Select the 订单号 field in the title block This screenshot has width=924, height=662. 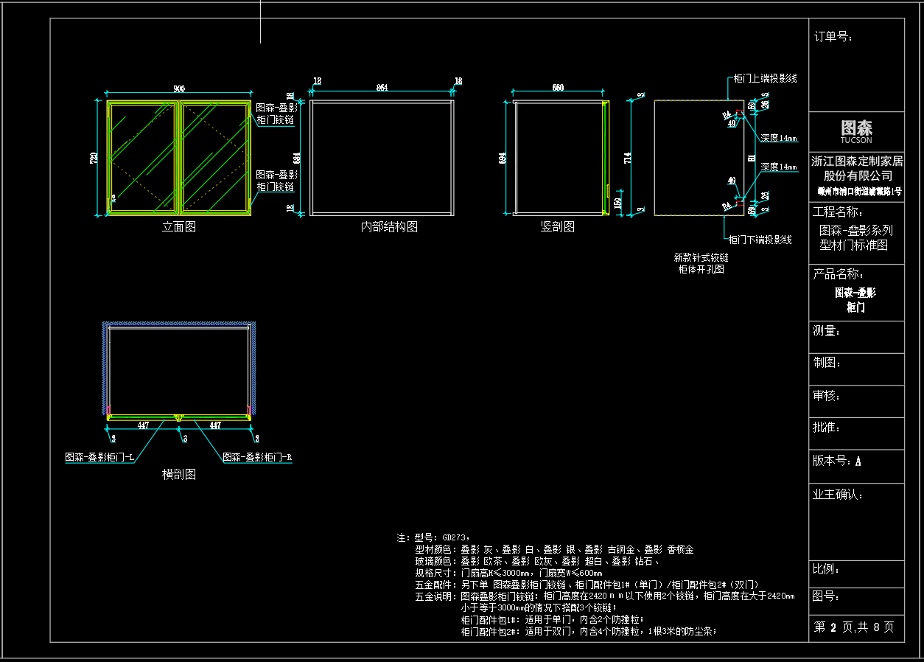[x=856, y=65]
